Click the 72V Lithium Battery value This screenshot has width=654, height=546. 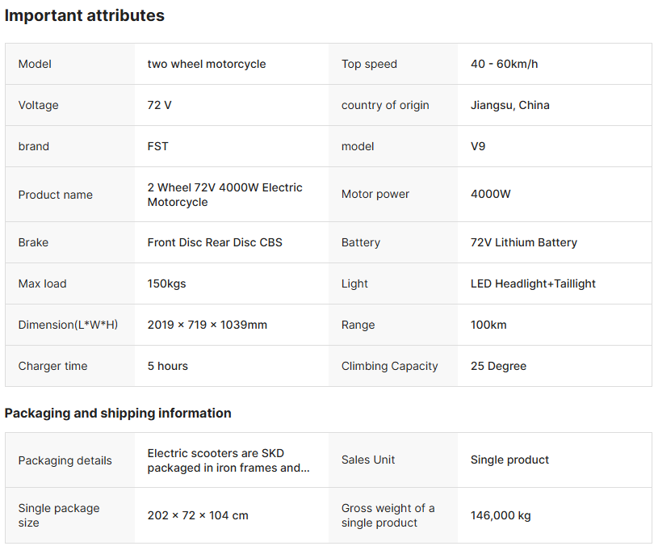click(523, 242)
